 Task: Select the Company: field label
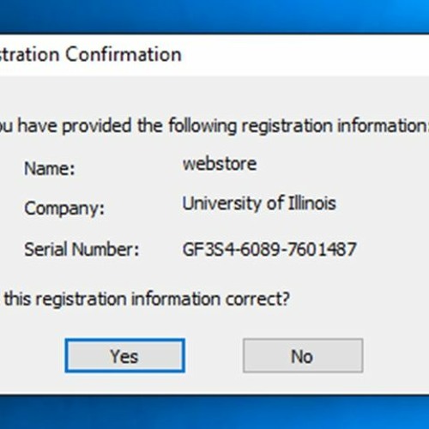tap(64, 208)
